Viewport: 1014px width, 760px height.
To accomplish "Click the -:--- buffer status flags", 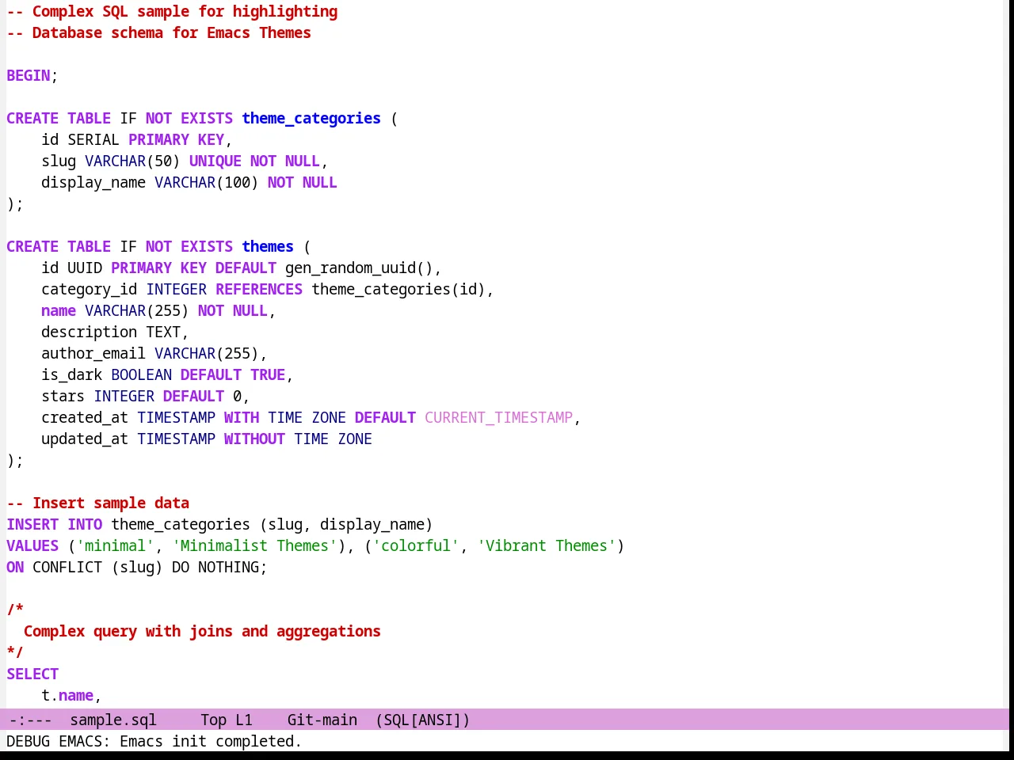I will (31, 720).
